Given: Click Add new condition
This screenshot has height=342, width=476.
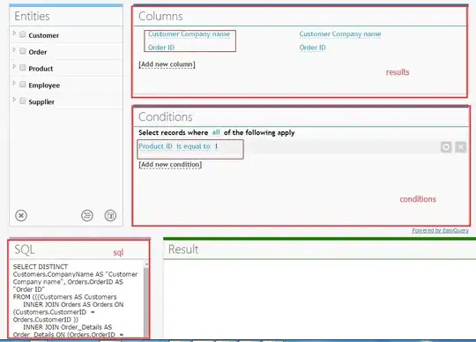Looking at the screenshot, I should [170, 165].
